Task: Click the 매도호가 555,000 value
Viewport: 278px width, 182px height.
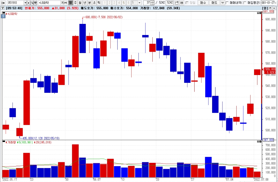Action: tap(102, 8)
